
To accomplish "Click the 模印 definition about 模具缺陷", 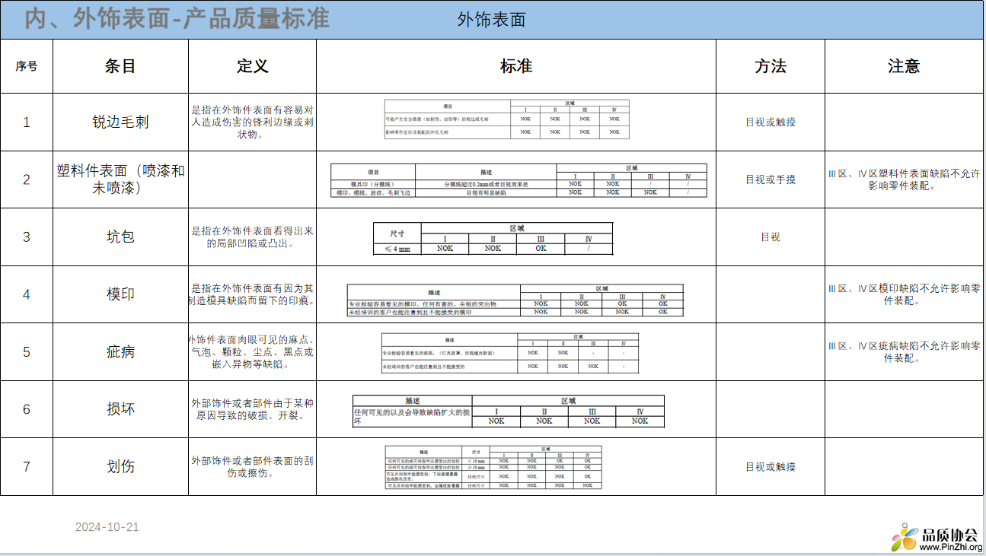I will click(x=253, y=295).
